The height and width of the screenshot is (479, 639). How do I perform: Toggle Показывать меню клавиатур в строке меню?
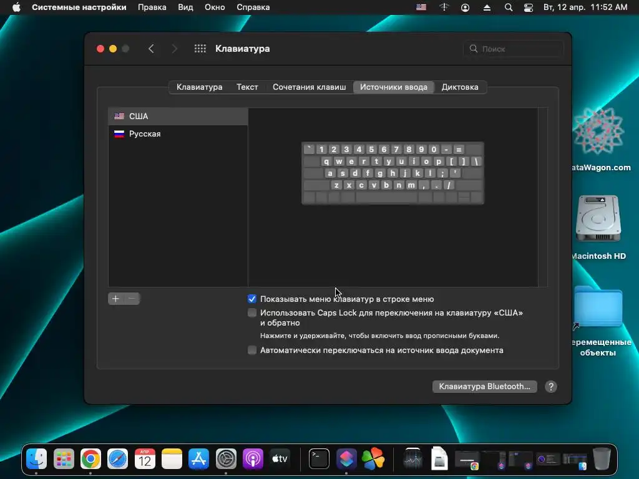(x=252, y=299)
